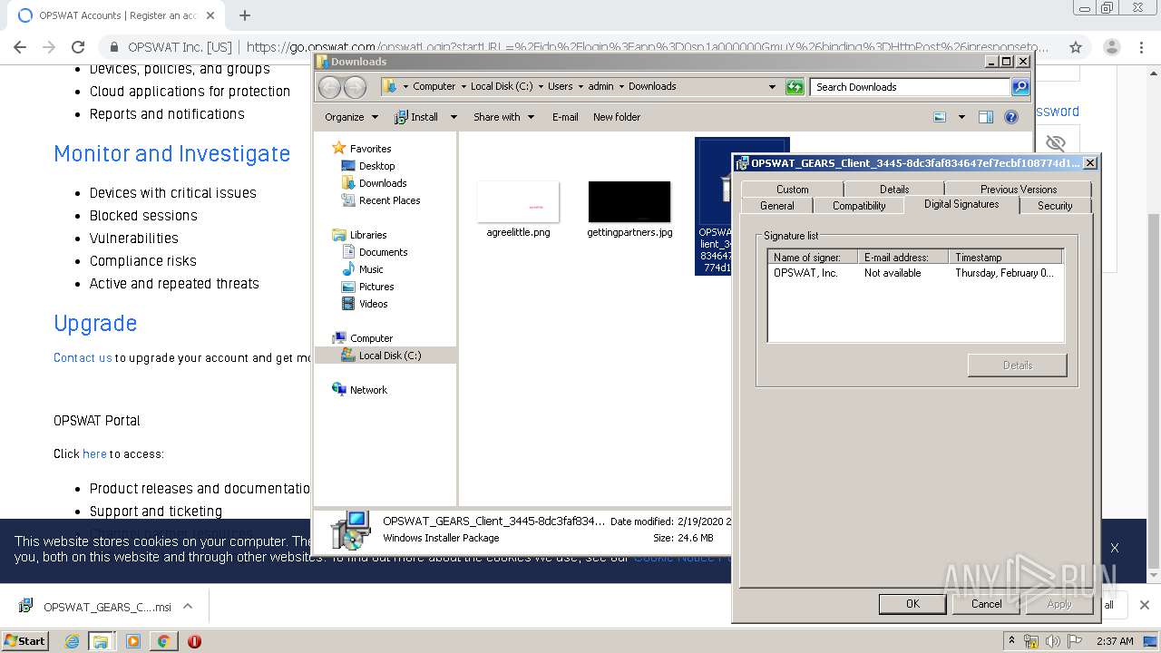Select OPSWAT, Inc. signature row
This screenshot has height=653, width=1161.
coord(914,273)
